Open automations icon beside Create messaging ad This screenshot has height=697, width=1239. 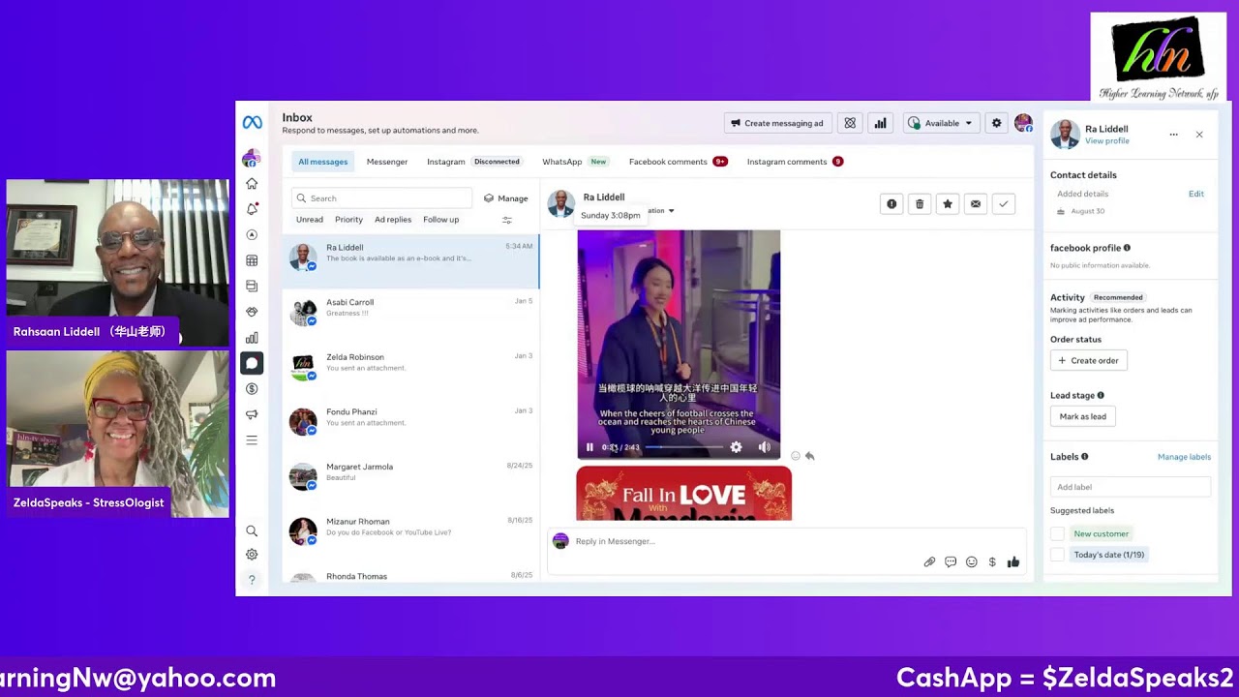(x=850, y=123)
